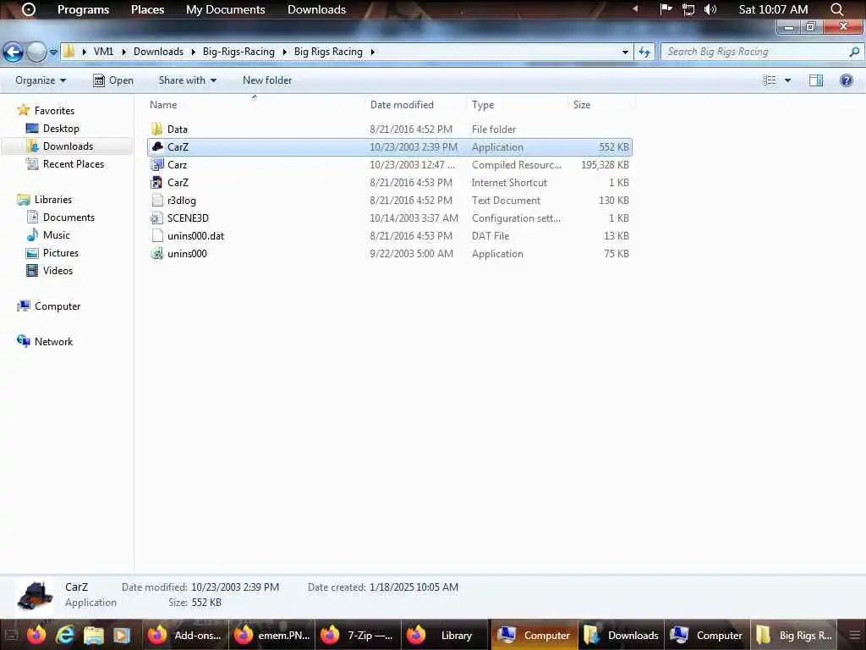Sort by the Date modified column header
Image resolution: width=866 pixels, height=650 pixels.
pos(402,104)
